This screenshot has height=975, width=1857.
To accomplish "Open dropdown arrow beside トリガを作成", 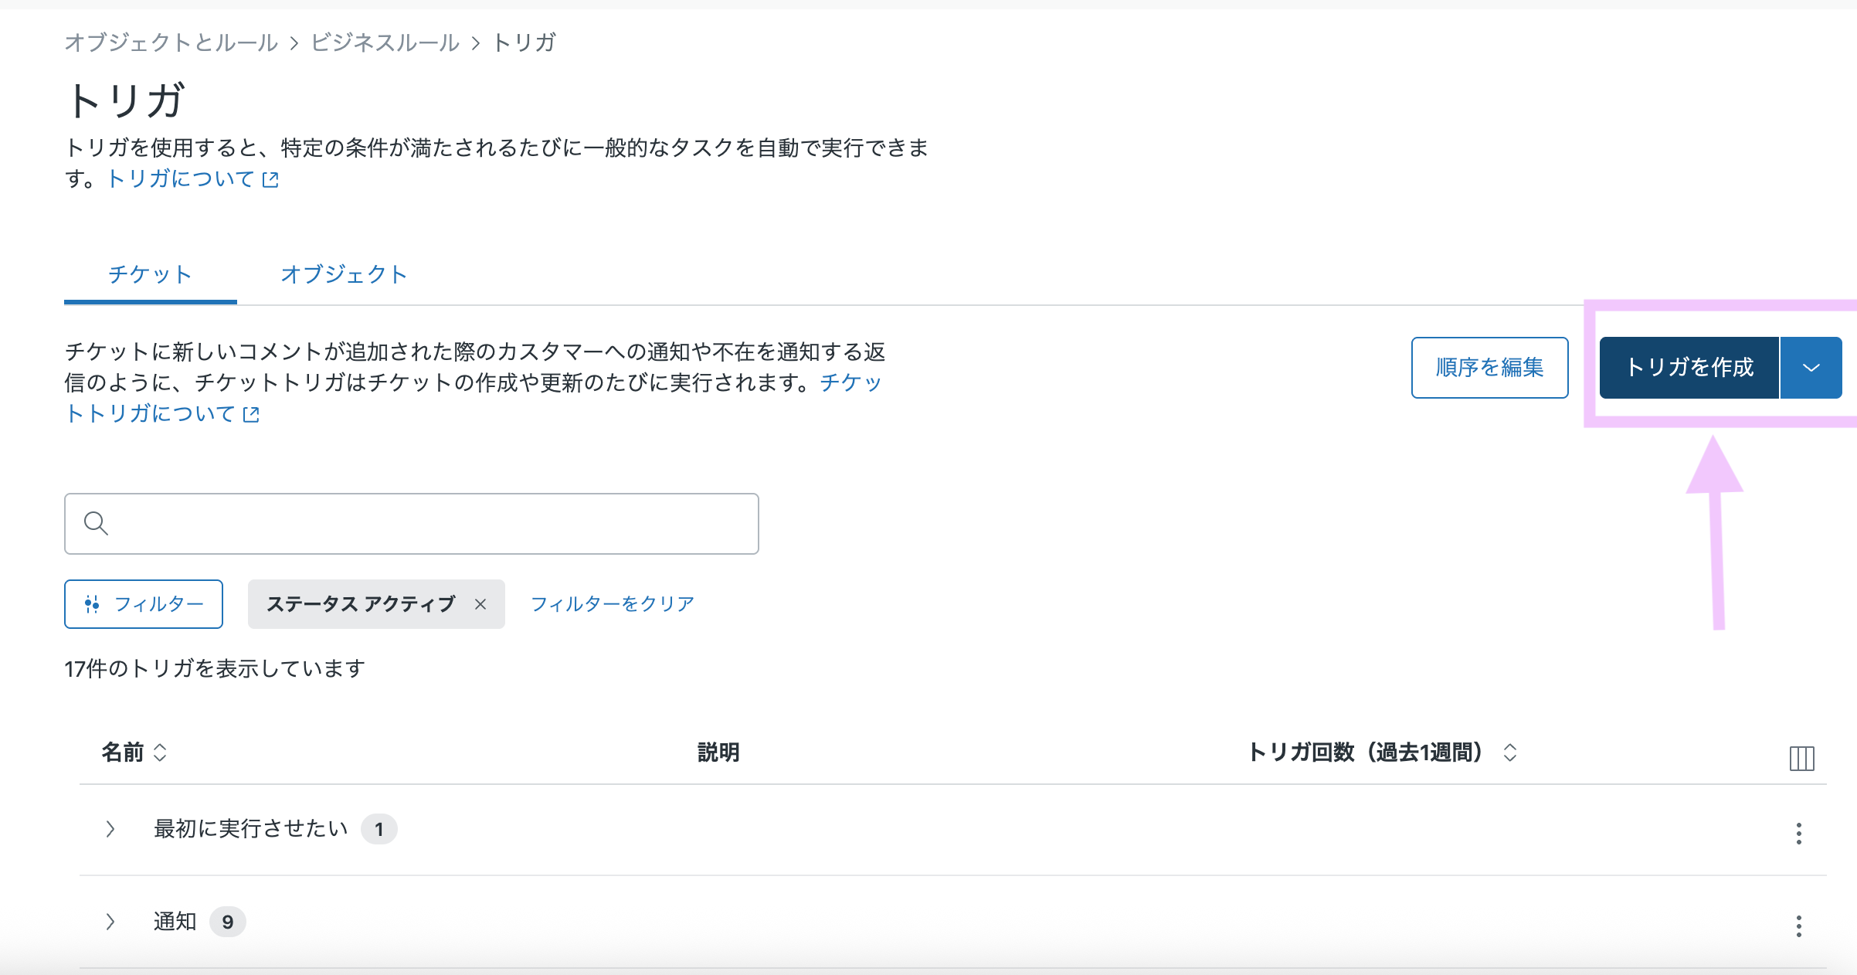I will coord(1811,368).
